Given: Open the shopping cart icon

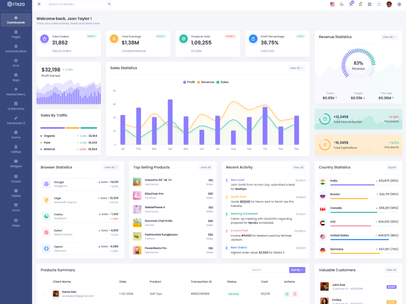Looking at the screenshot, I should click(351, 4).
